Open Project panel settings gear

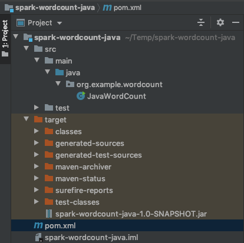(220, 22)
